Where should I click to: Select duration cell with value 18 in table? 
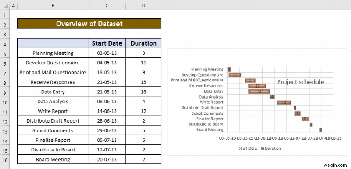point(143,92)
